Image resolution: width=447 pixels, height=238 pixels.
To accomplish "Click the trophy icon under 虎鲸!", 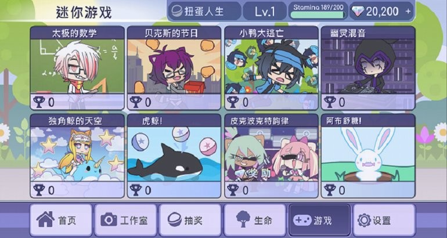I will coord(136,190).
